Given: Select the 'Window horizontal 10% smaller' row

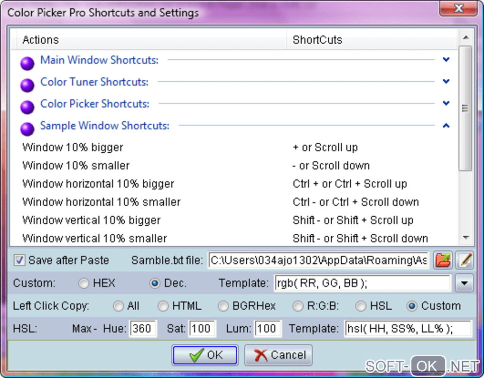Looking at the screenshot, I should [x=234, y=202].
